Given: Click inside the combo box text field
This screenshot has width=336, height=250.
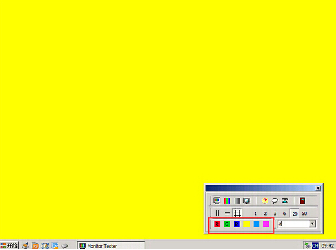Looking at the screenshot, I should [293, 224].
